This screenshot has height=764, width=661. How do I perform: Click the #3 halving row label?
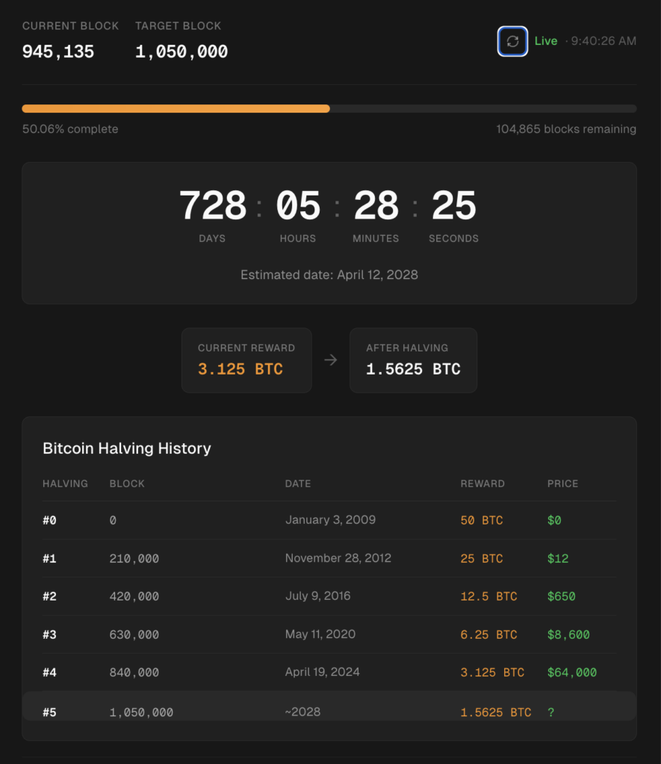click(x=49, y=634)
